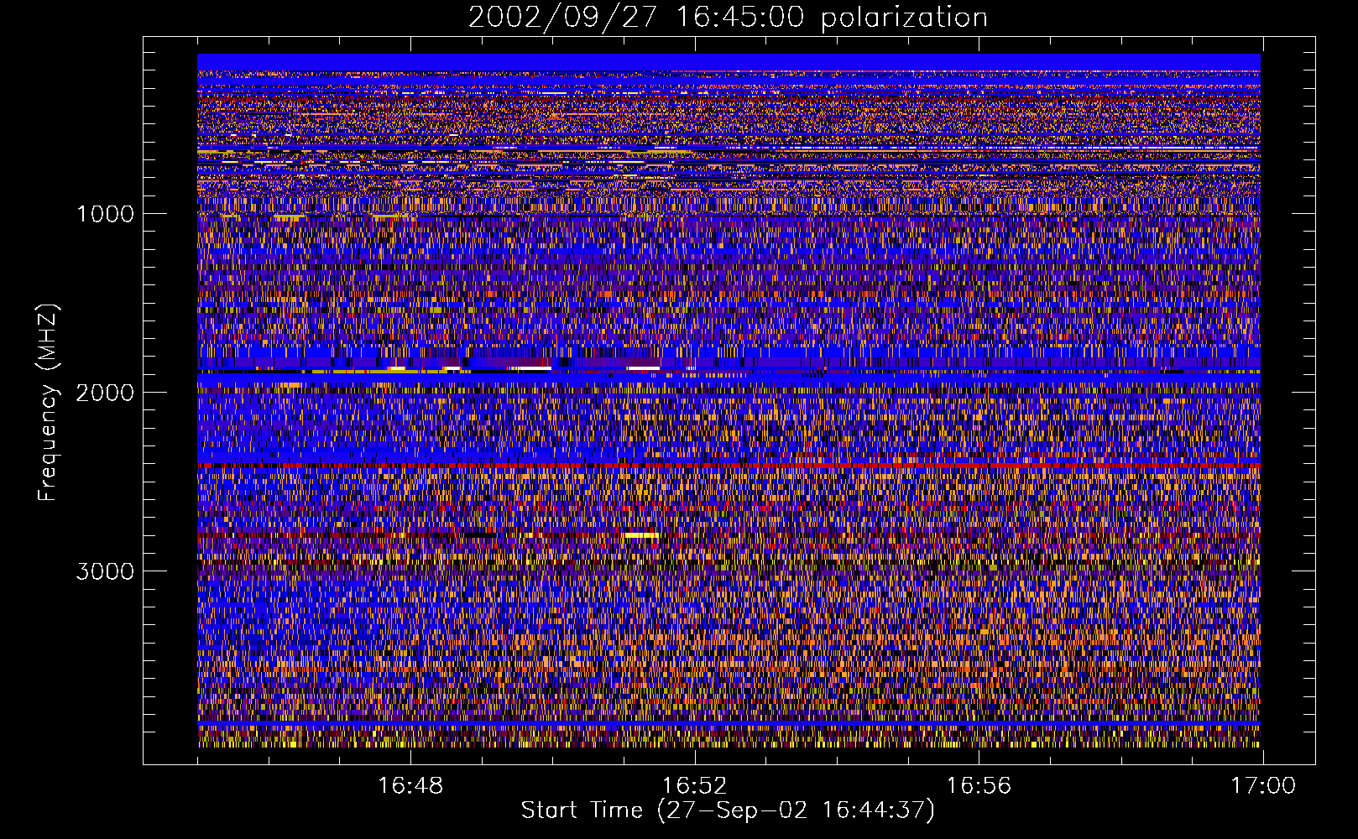Click the 16:56 time tick label

pyautogui.click(x=979, y=786)
